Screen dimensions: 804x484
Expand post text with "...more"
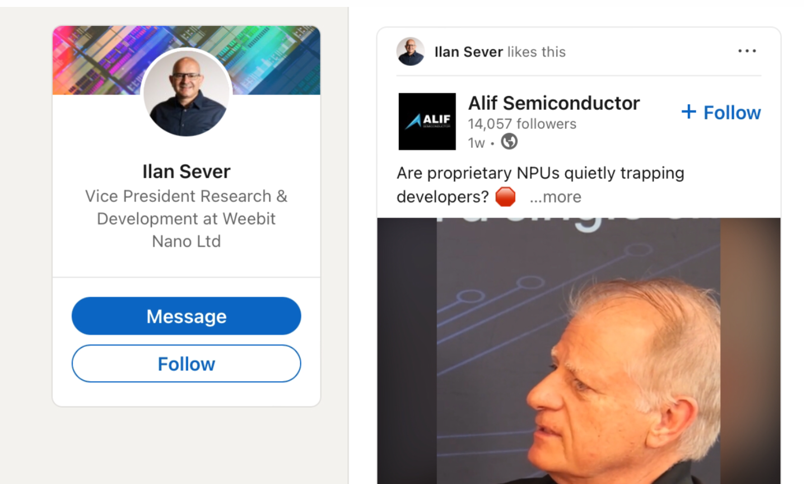[555, 197]
